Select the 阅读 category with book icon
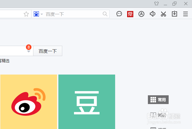192x129 pixels. [x=158, y=115]
